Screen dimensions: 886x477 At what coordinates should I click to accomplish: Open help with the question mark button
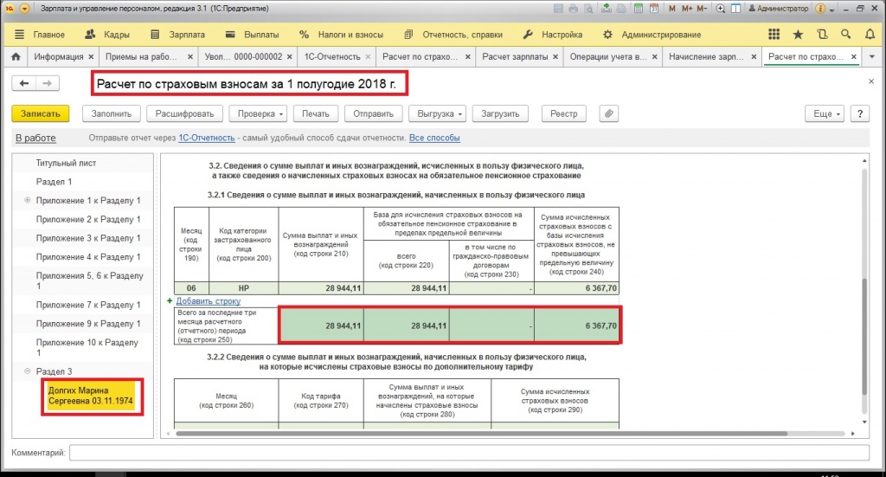click(860, 113)
